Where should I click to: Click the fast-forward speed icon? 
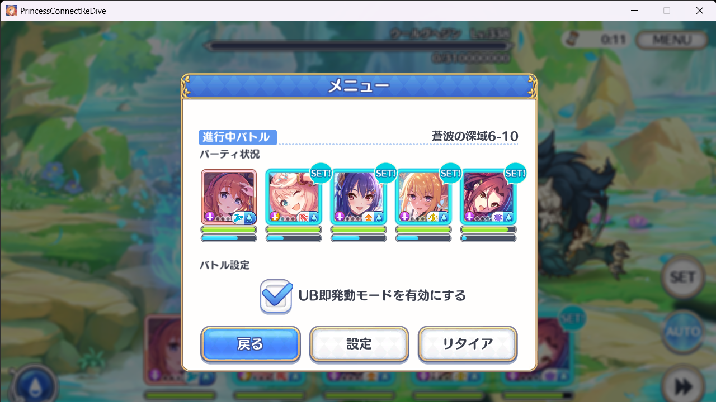point(682,385)
